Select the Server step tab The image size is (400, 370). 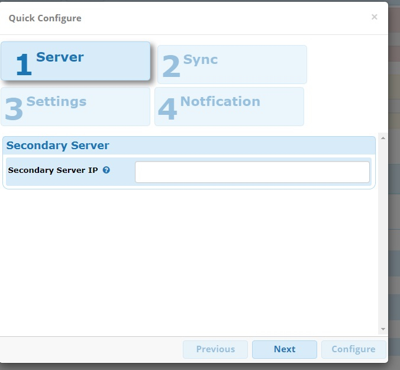click(76, 61)
